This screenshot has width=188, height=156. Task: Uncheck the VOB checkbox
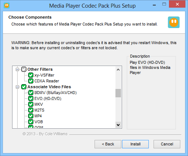pyautogui.click(x=31, y=122)
